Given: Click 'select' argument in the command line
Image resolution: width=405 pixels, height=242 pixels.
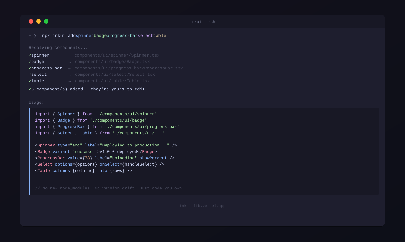Looking at the screenshot, I should pos(145,36).
